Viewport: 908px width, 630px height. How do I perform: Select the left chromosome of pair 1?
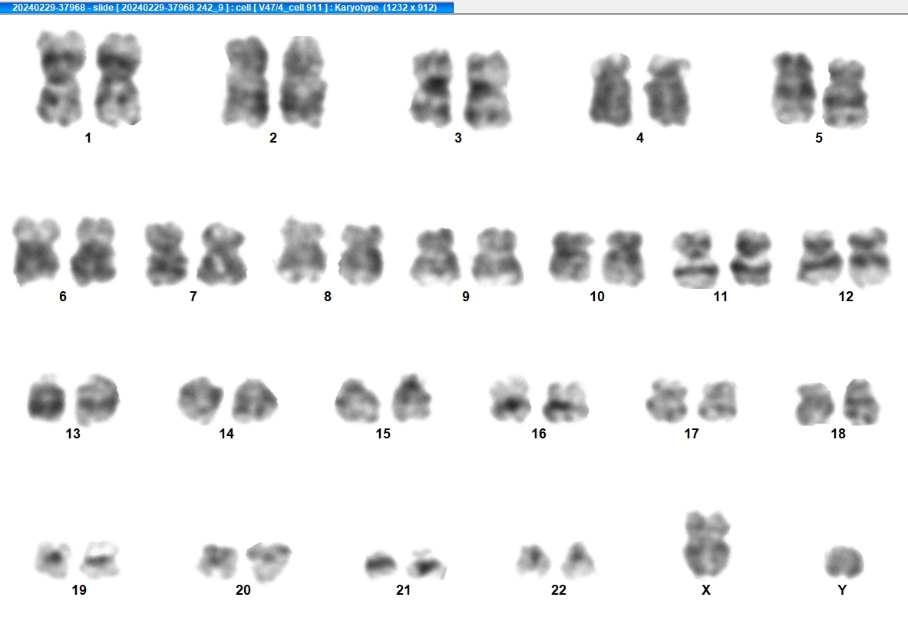coord(61,79)
